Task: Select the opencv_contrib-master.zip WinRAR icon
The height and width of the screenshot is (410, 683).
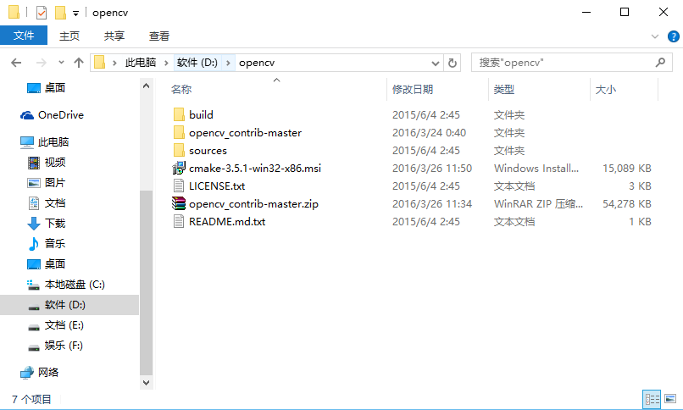Action: (x=179, y=203)
